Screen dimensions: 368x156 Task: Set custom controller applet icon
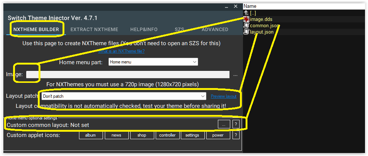[167, 135]
